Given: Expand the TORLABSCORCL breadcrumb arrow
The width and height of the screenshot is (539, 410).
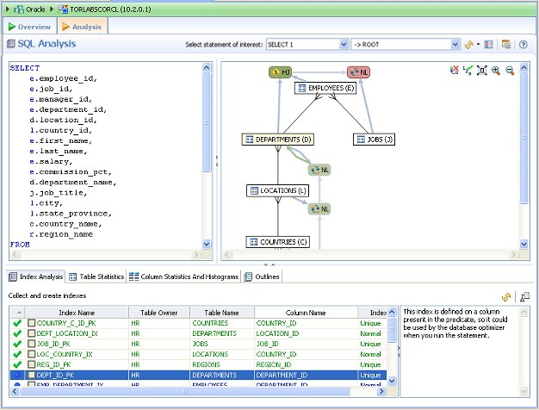Looking at the screenshot, I should pos(52,9).
